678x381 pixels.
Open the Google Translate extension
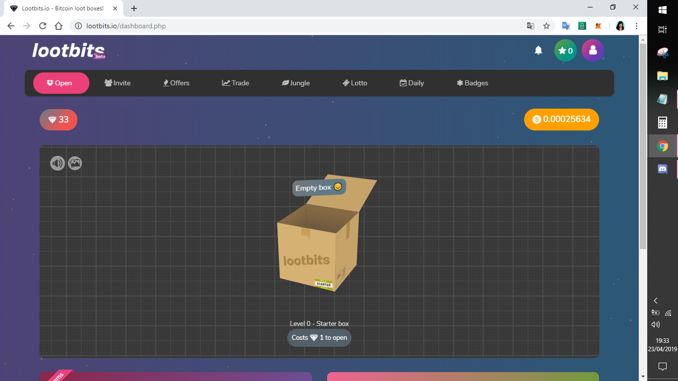click(x=566, y=26)
